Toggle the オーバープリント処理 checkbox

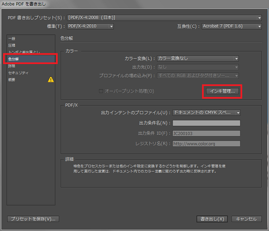[x=101, y=91]
